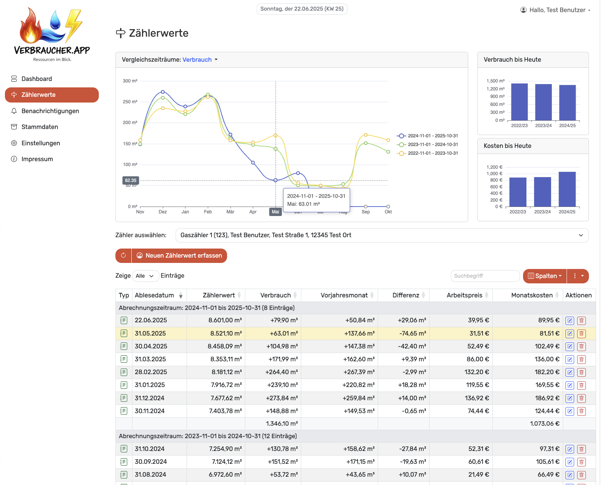Open Dashboard in the sidebar
This screenshot has height=485, width=601.
click(x=37, y=79)
